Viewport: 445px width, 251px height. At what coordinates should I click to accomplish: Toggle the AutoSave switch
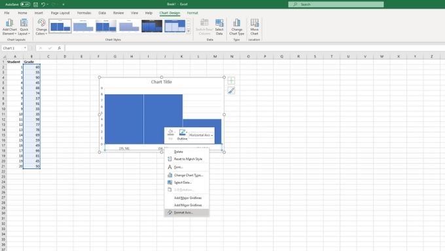pos(25,5)
